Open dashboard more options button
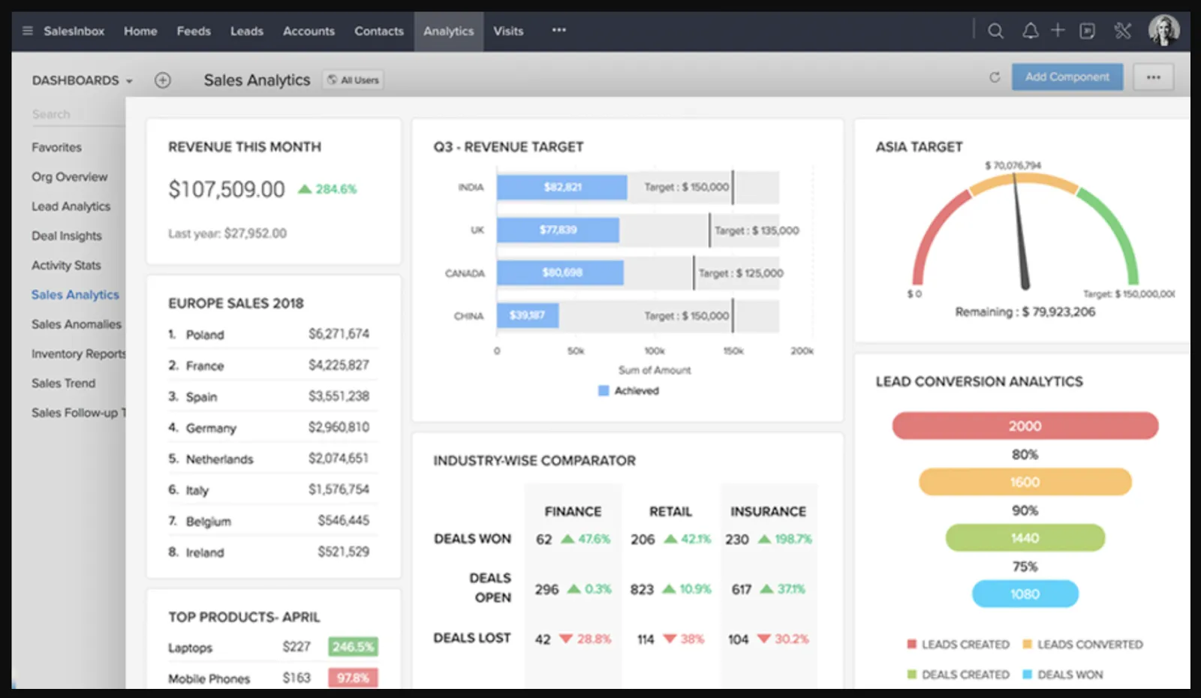The width and height of the screenshot is (1201, 698). click(x=1154, y=77)
